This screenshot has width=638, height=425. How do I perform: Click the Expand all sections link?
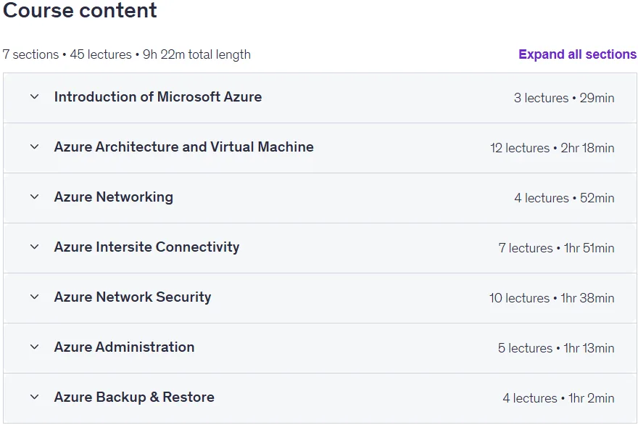click(577, 54)
